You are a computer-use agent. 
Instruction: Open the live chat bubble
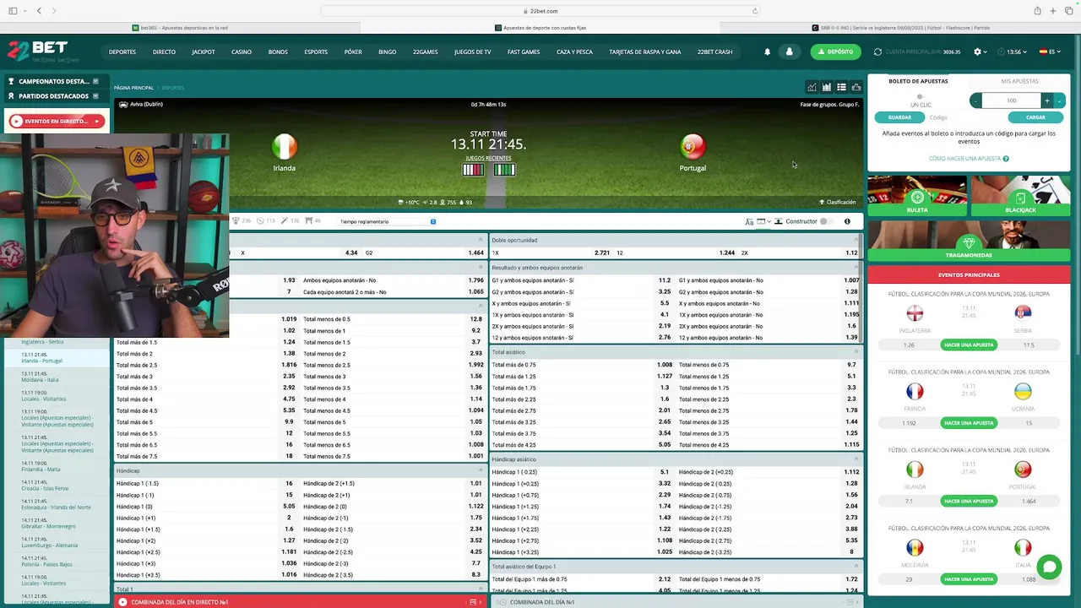(x=1049, y=567)
